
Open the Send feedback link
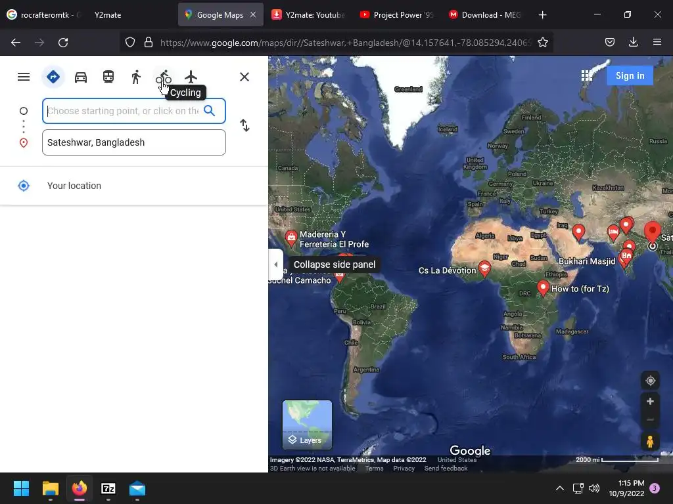[446, 469]
